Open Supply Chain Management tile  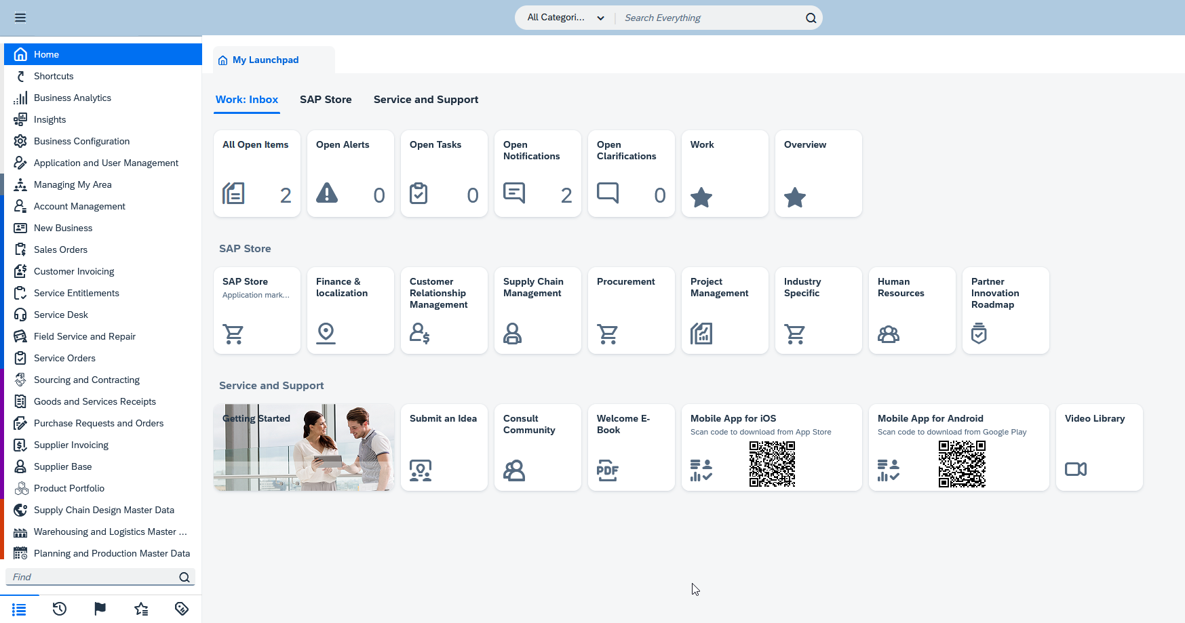coord(538,310)
